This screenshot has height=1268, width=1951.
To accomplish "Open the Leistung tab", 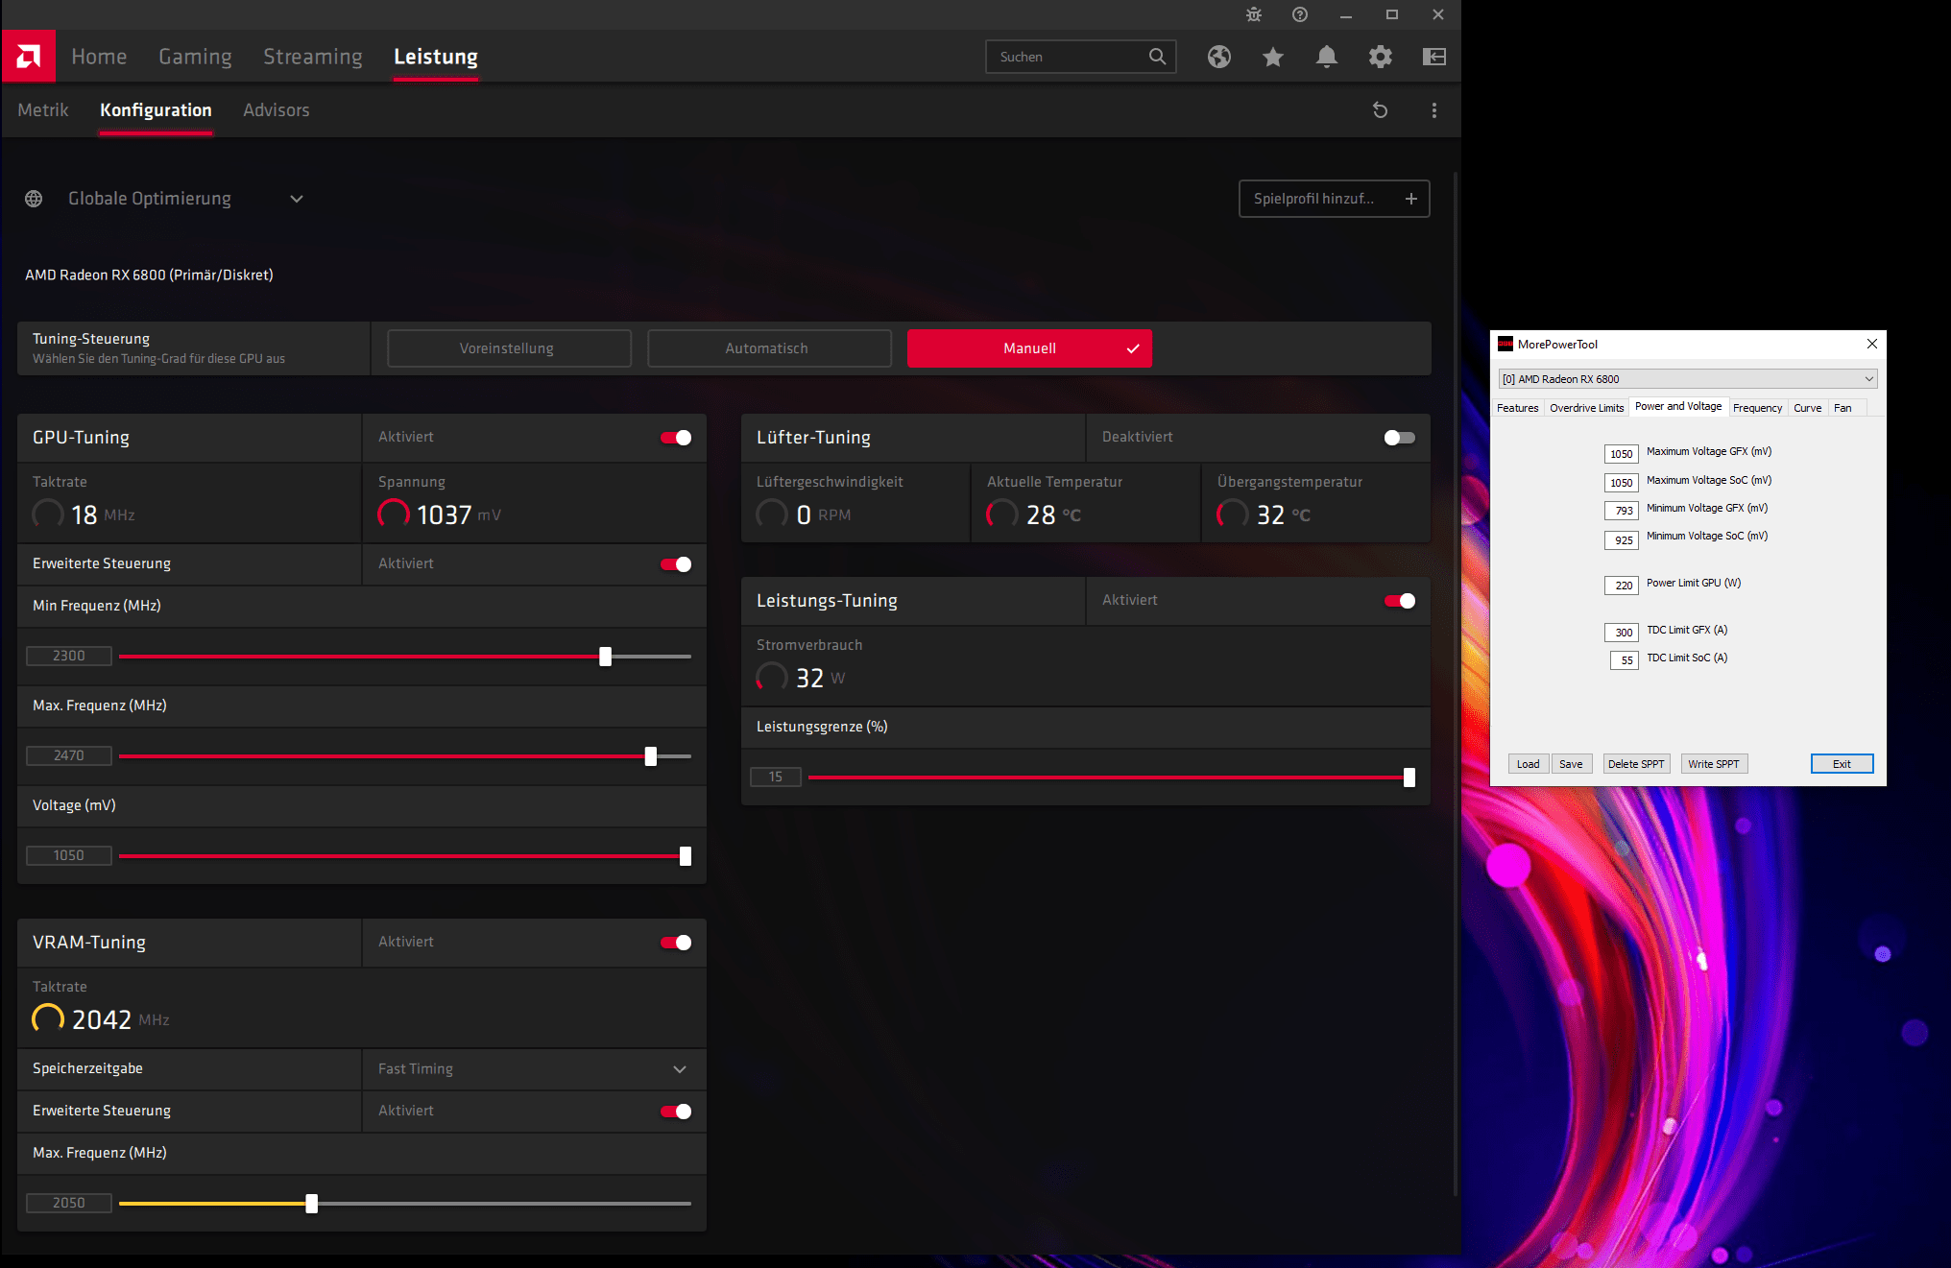I will tap(436, 57).
